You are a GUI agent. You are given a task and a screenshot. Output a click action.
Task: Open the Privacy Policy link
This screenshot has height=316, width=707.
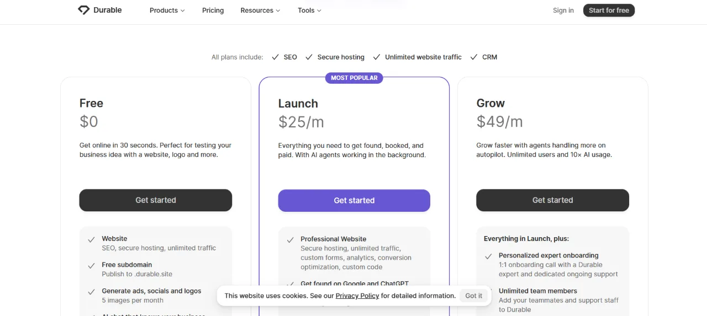357,296
